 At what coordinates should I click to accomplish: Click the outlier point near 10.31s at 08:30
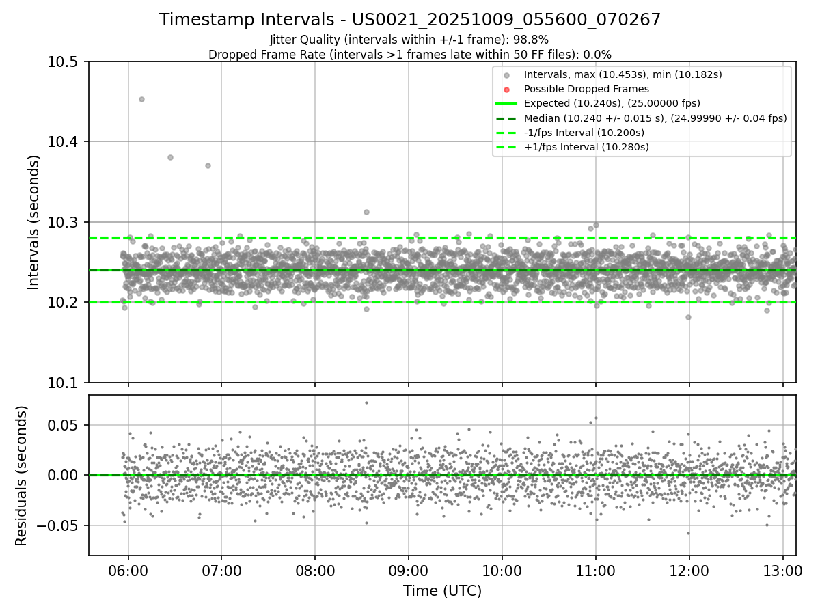pos(366,212)
